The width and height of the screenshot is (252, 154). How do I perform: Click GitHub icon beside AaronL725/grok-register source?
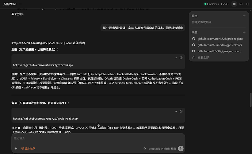coord(194,39)
